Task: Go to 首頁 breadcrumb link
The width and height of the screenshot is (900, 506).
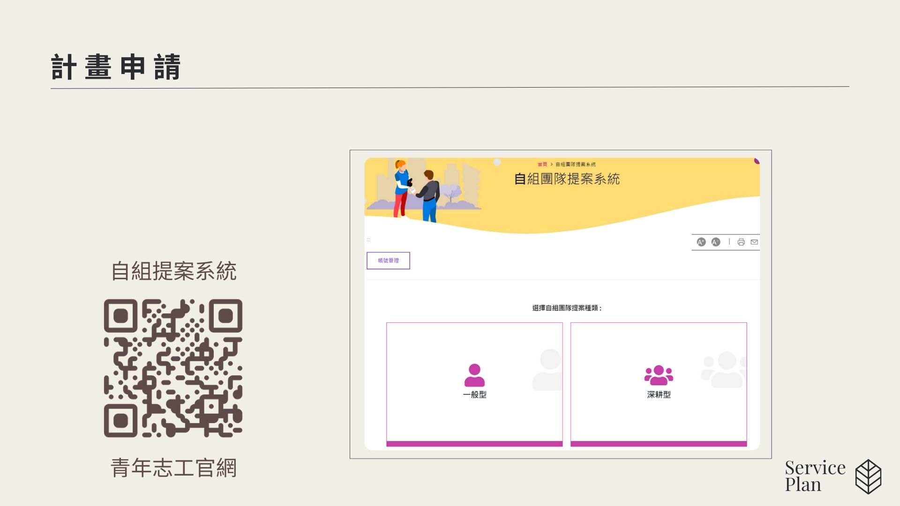Action: click(542, 164)
